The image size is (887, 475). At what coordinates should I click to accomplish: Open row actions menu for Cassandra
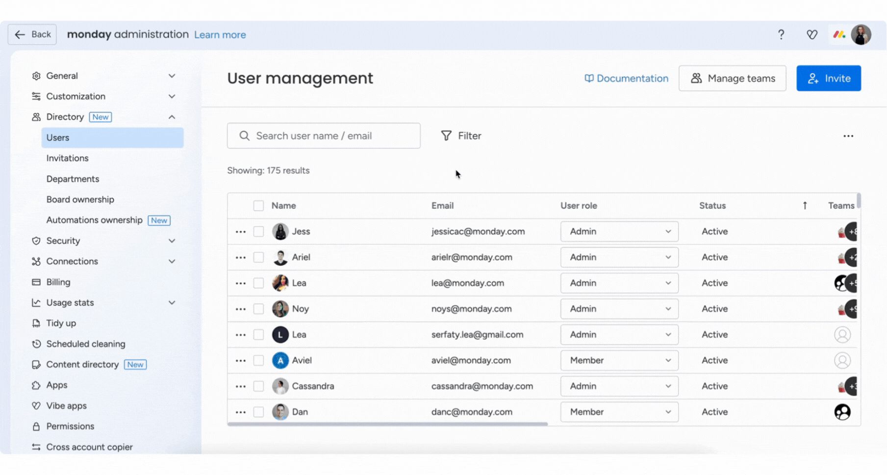pyautogui.click(x=240, y=386)
